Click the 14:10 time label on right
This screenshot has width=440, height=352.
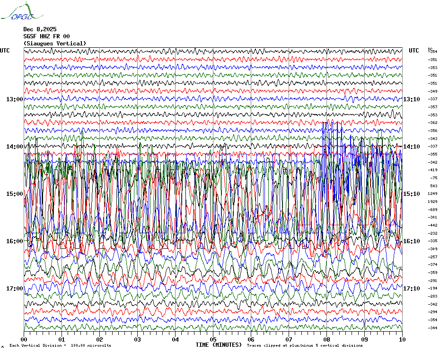411,147
